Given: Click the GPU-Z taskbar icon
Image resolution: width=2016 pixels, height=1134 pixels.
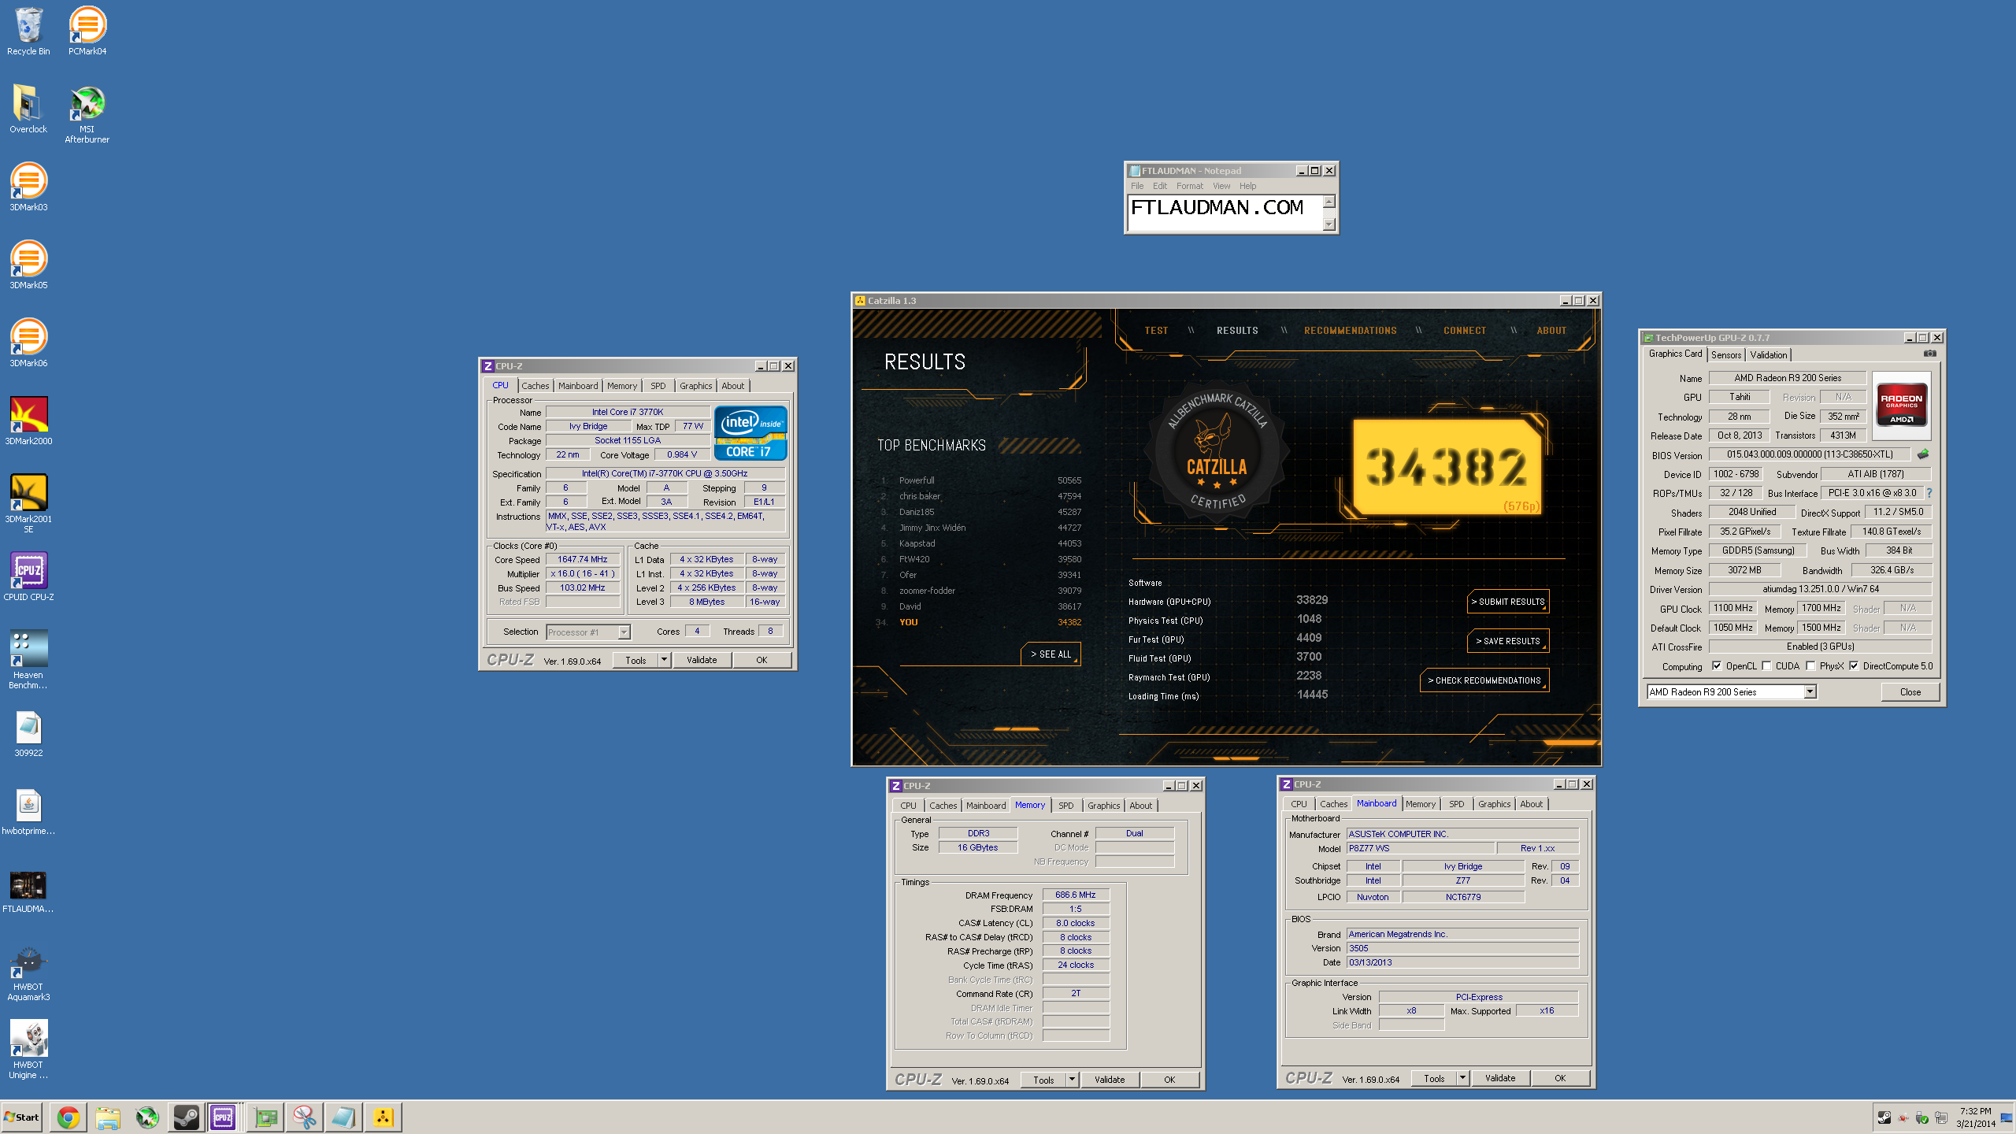Looking at the screenshot, I should point(266,1117).
